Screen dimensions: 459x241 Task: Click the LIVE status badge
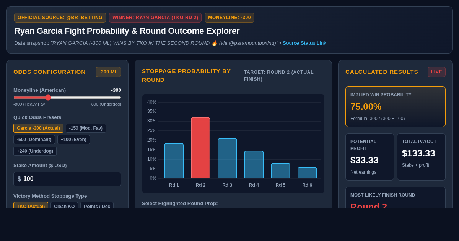click(436, 72)
